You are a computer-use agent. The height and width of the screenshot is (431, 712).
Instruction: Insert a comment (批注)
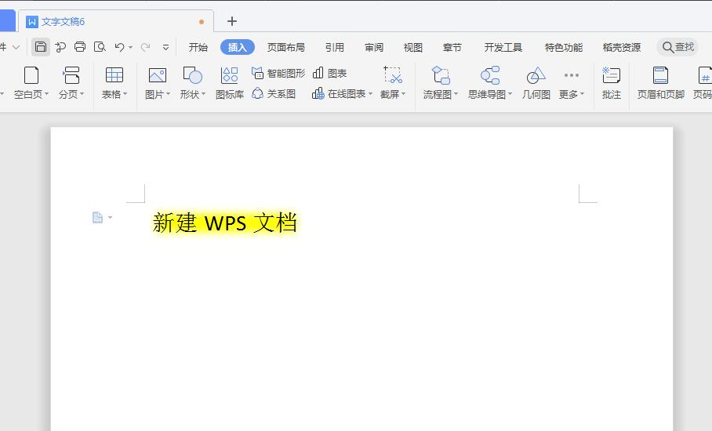pyautogui.click(x=611, y=82)
